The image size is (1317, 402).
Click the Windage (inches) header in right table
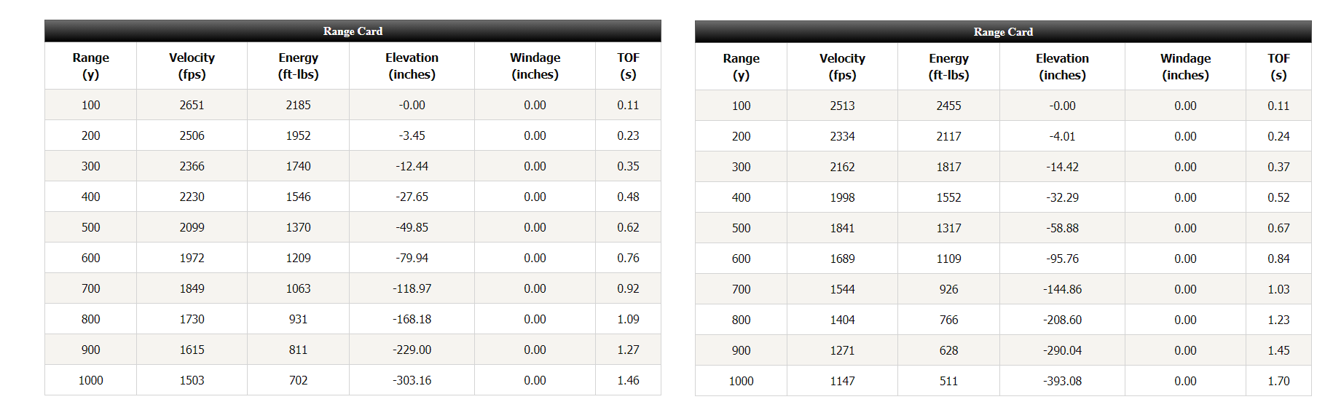1185,66
